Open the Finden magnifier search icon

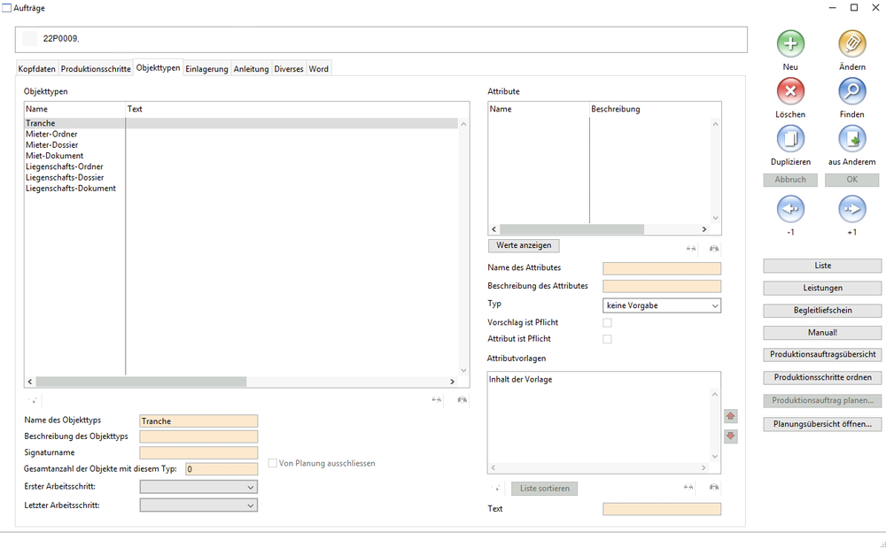point(851,91)
